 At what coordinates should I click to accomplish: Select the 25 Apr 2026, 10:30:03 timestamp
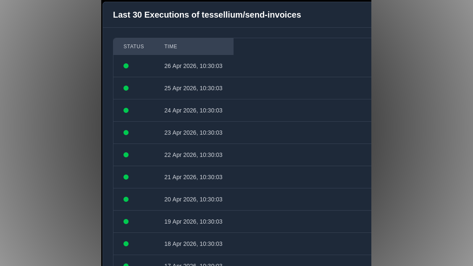193,88
